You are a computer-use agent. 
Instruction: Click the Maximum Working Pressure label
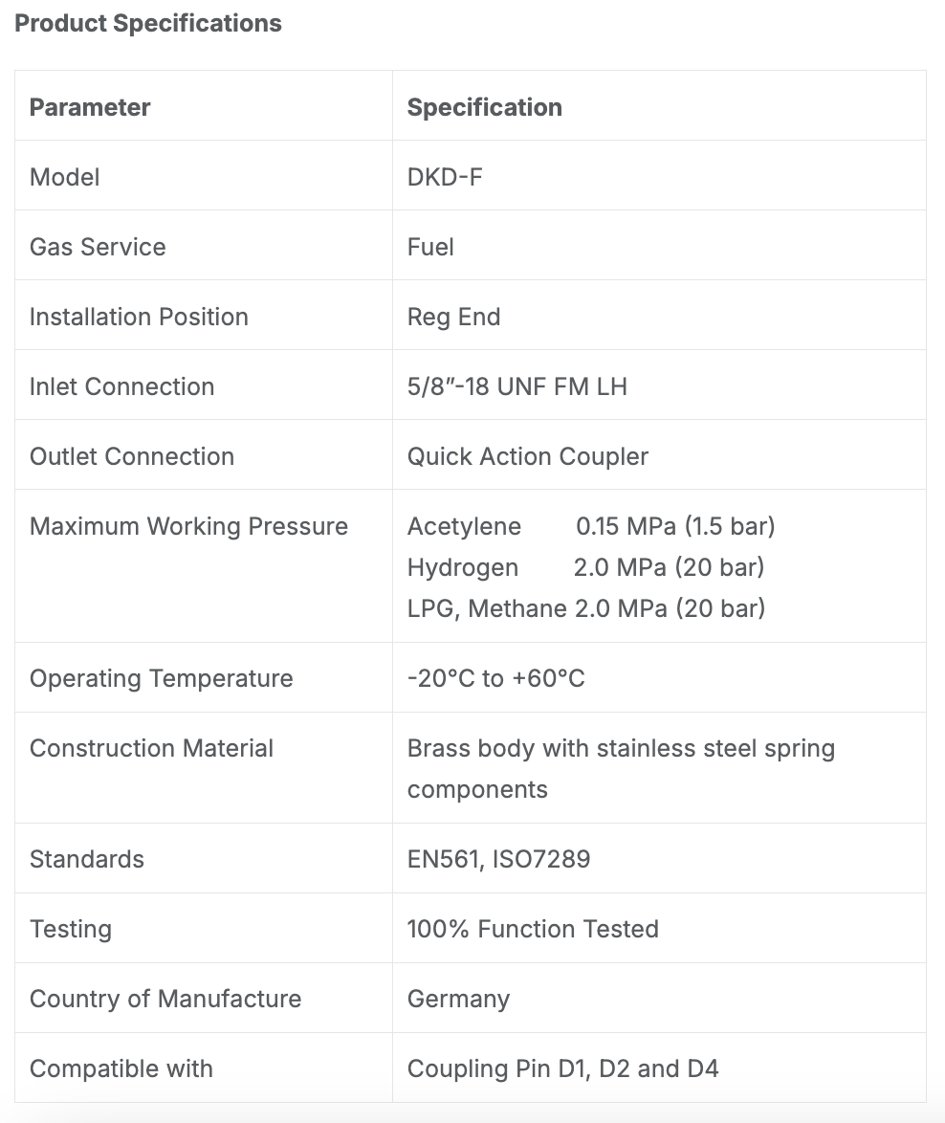(x=189, y=526)
